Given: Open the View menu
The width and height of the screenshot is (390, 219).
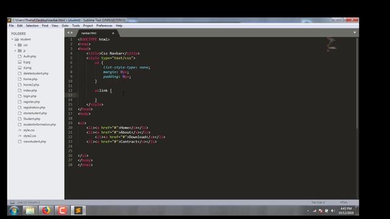Looking at the screenshot, I should (55, 26).
